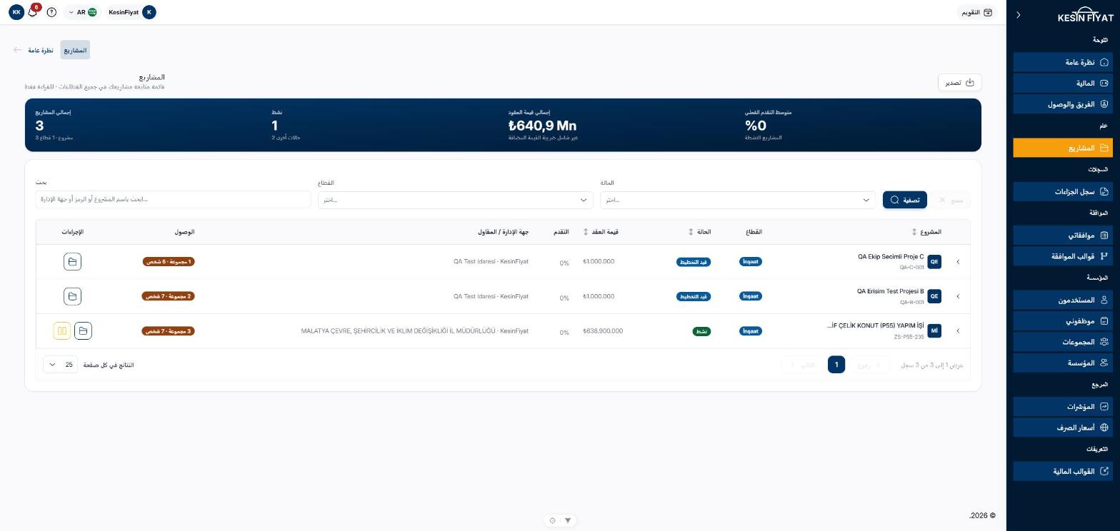Click the down triangle icon at bottom center
Image resolution: width=1120 pixels, height=531 pixels.
tap(568, 520)
